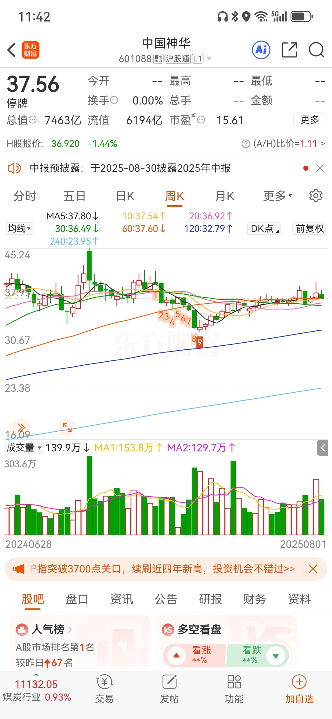332x719 pixels.
Task: Expand the side panel arrow on the volume chart
Action: click(x=322, y=448)
